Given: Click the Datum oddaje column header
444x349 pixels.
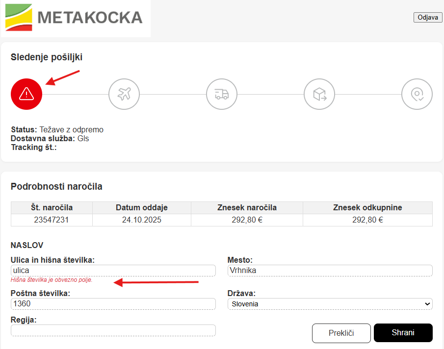Looking at the screenshot, I should [141, 208].
